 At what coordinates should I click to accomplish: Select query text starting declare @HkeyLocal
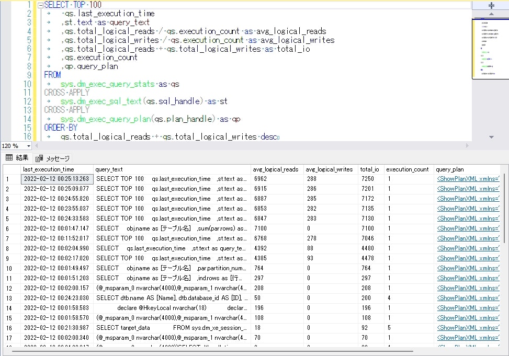point(172,308)
